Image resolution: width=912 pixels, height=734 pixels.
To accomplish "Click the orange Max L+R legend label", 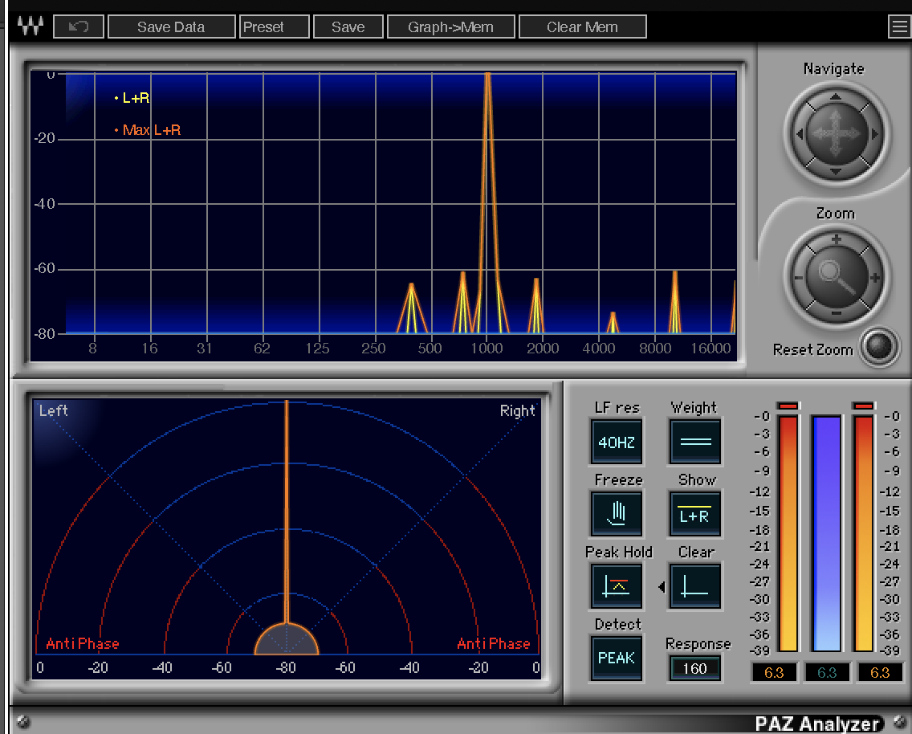I will (x=151, y=130).
